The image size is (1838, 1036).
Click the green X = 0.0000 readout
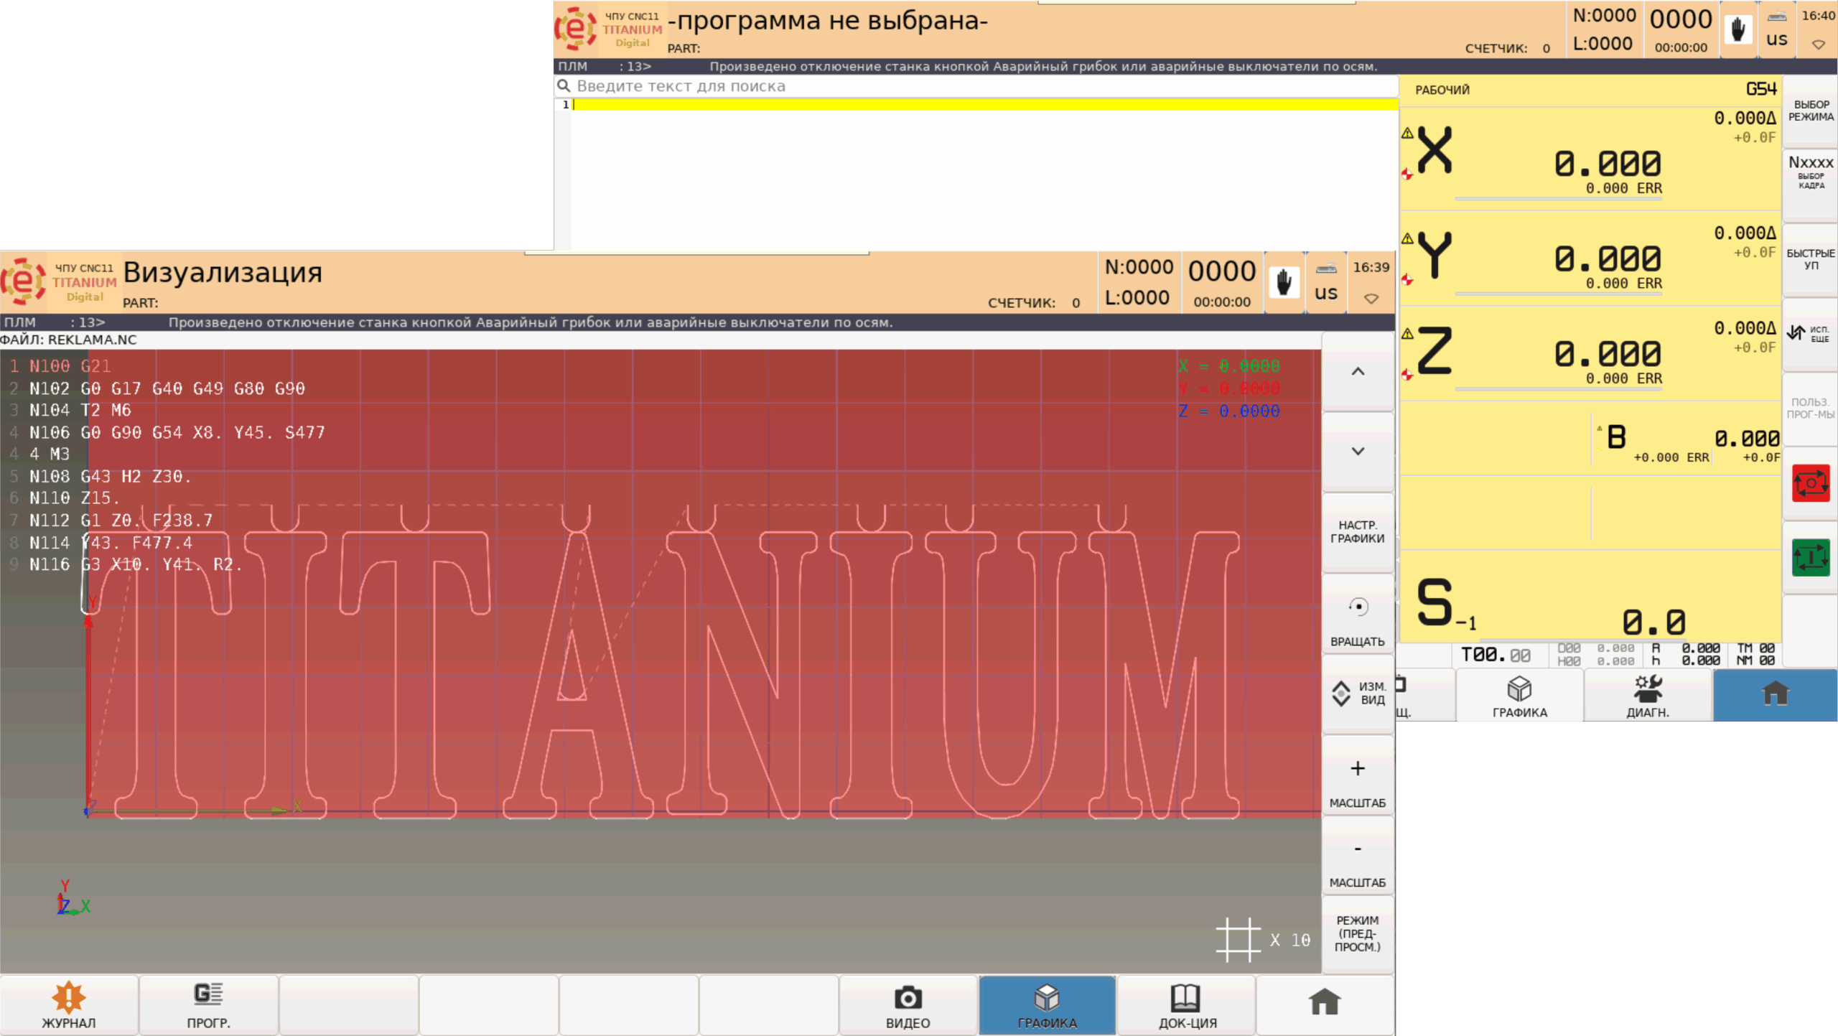pyautogui.click(x=1228, y=366)
